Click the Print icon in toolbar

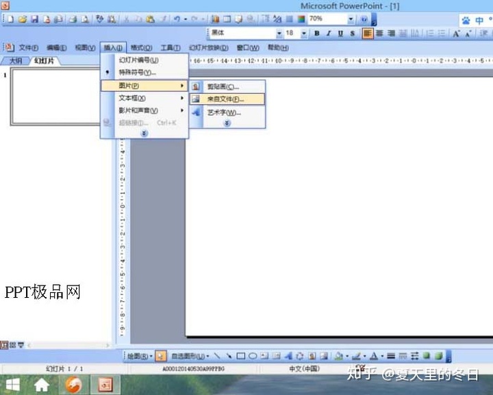73,19
